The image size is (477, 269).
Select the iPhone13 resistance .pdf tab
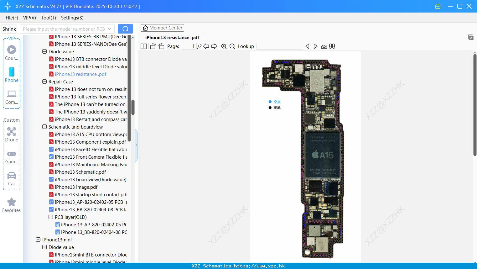click(172, 38)
